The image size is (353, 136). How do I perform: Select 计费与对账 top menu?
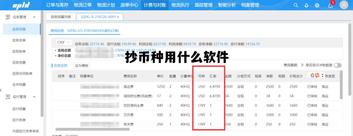155,5
